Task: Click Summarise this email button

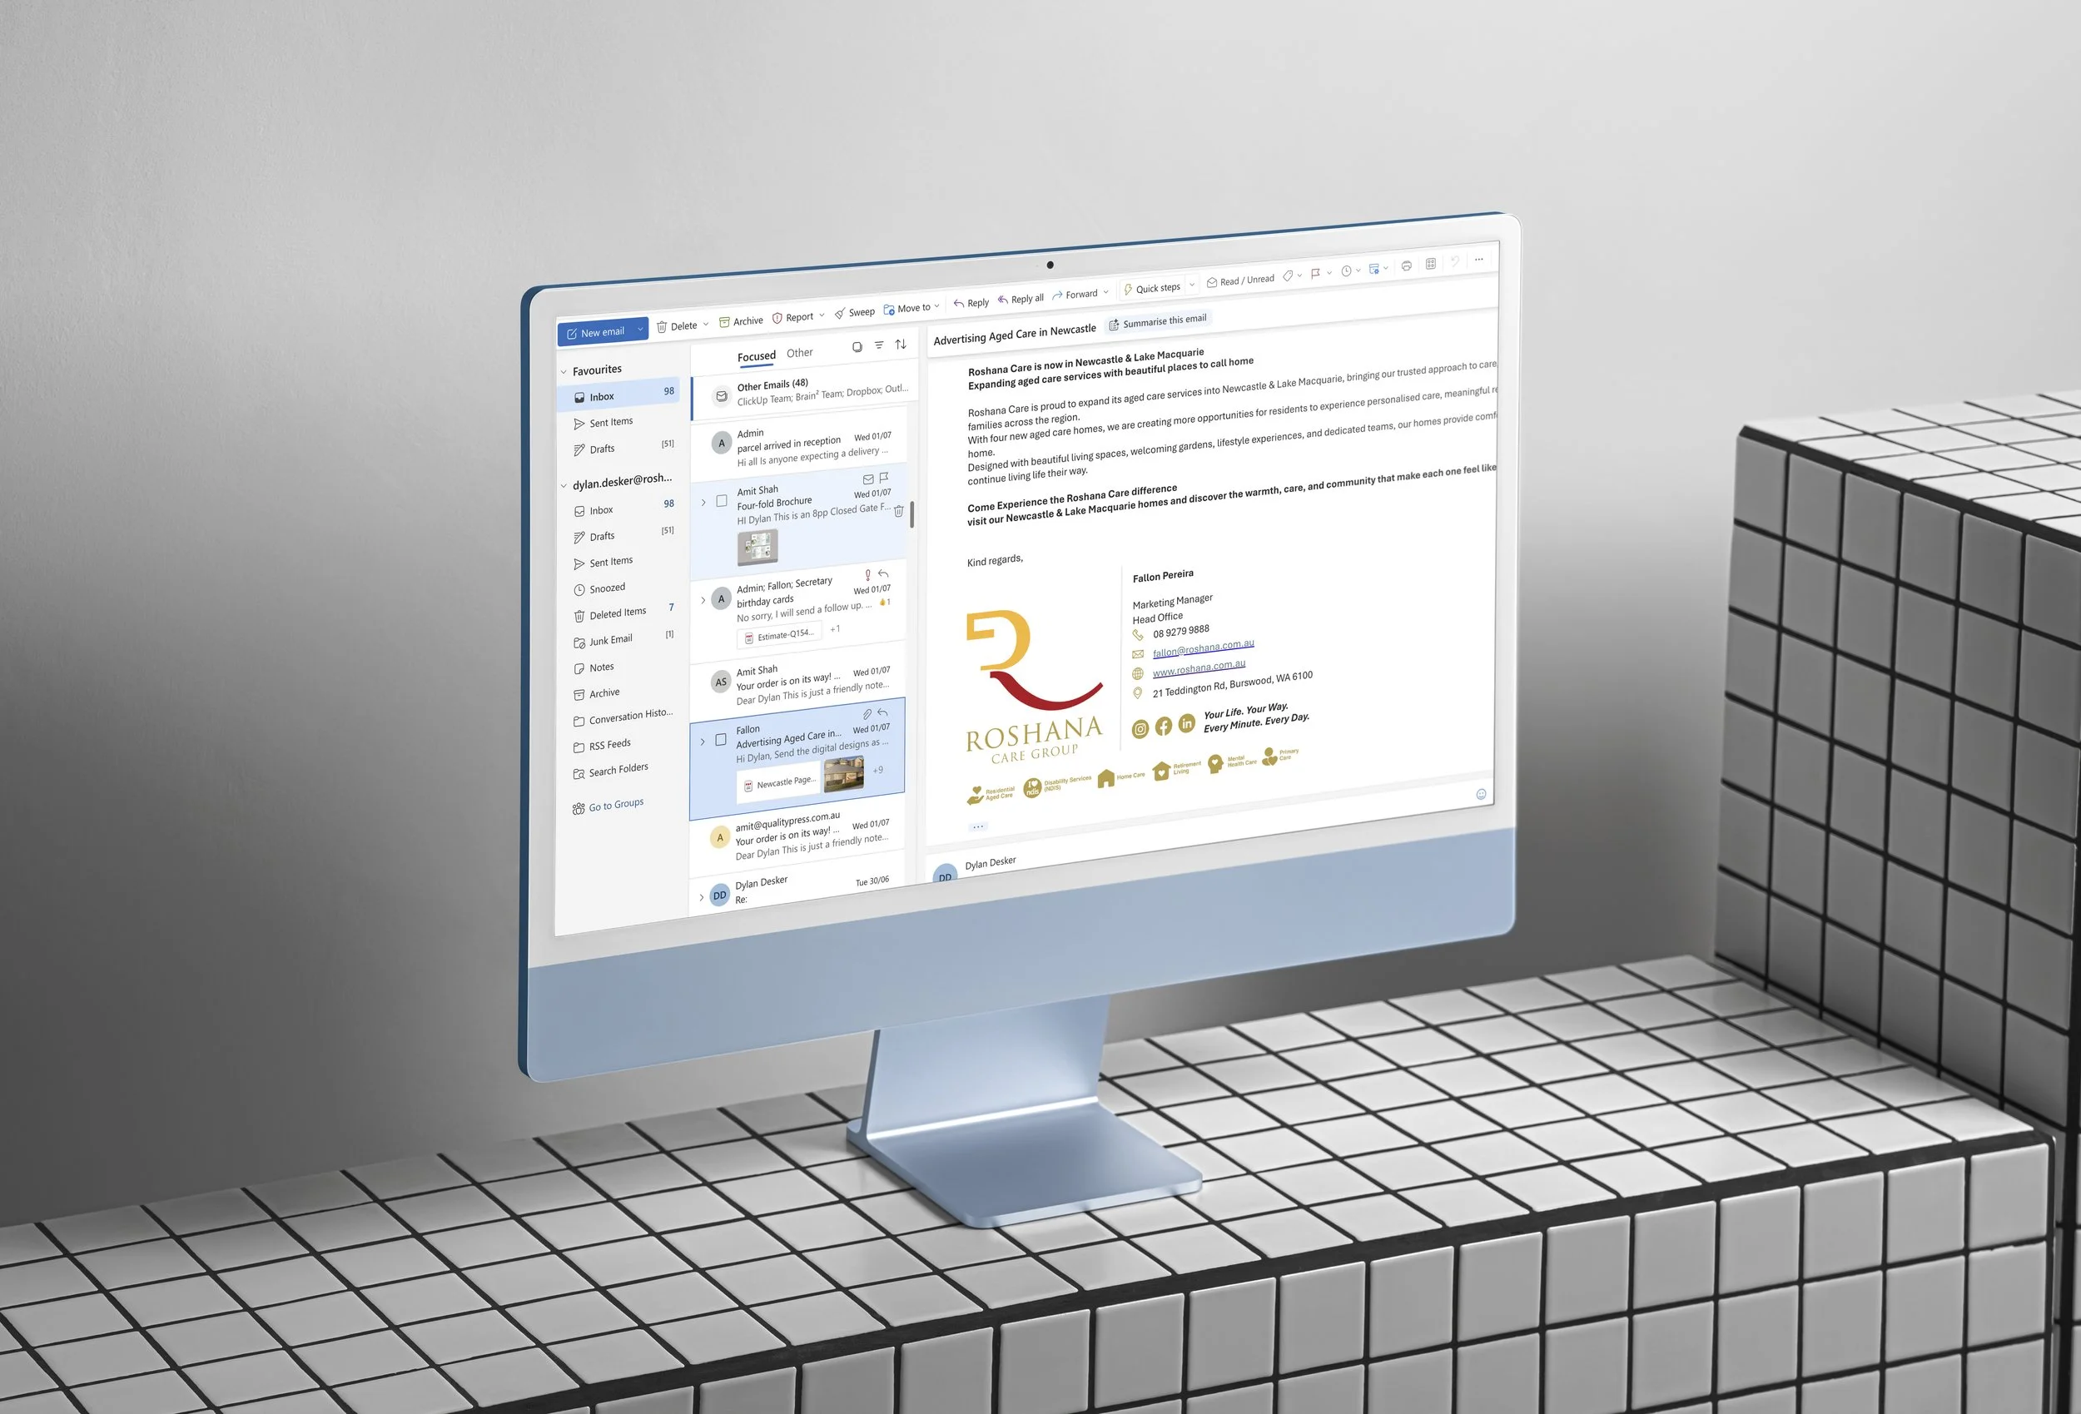Action: click(x=1158, y=321)
